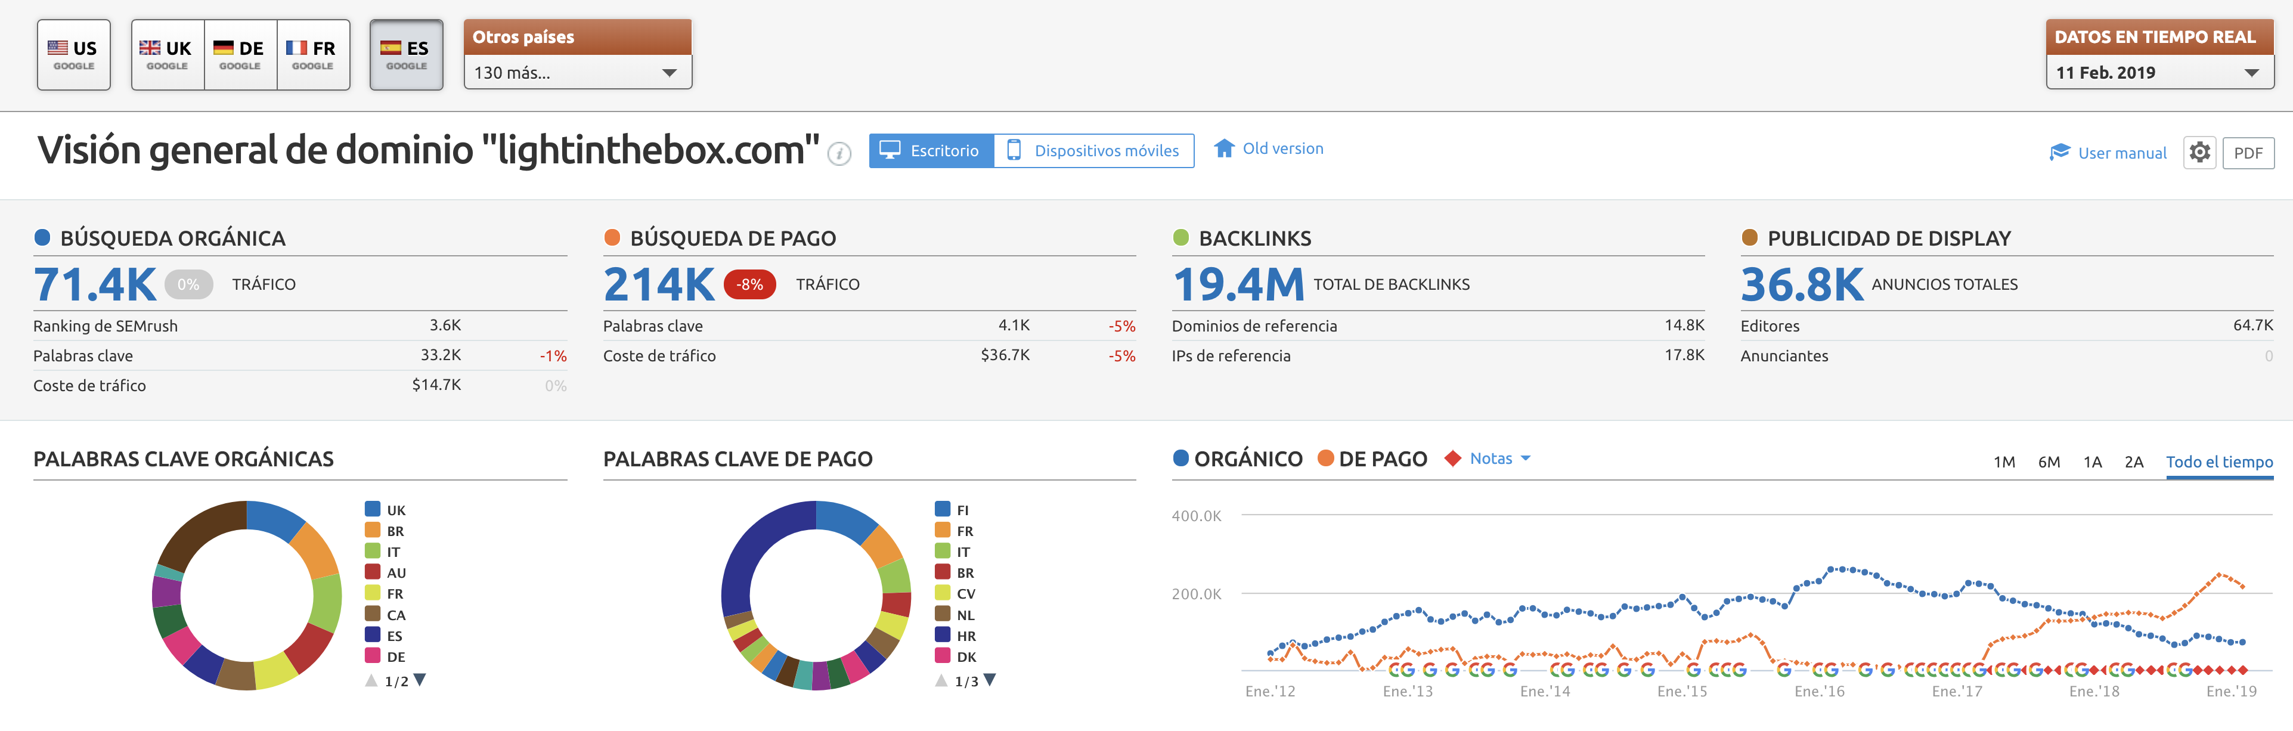Click the Editores value 64.7K
Image resolution: width=2293 pixels, height=731 pixels.
[x=2253, y=326]
